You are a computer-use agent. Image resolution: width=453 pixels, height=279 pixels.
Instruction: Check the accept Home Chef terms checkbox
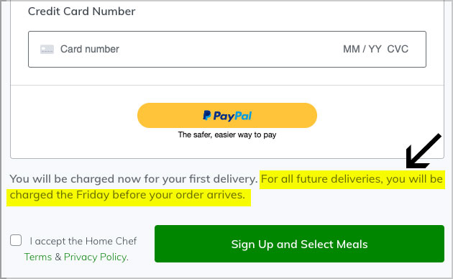[16, 240]
